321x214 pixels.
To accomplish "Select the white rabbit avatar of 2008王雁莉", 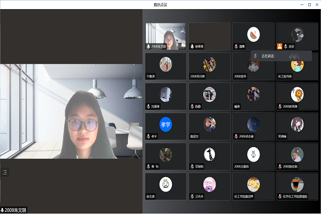I will click(x=254, y=154).
